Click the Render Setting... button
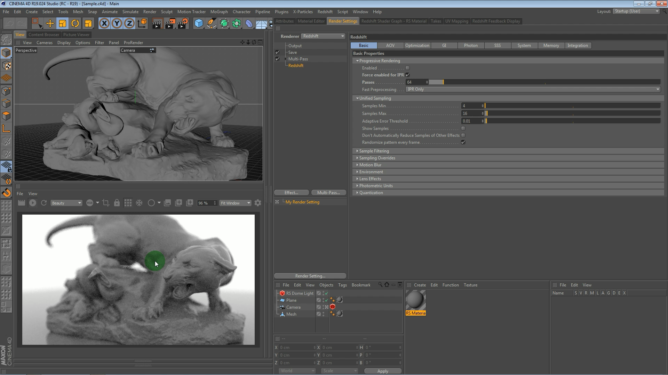The height and width of the screenshot is (375, 668). point(310,276)
